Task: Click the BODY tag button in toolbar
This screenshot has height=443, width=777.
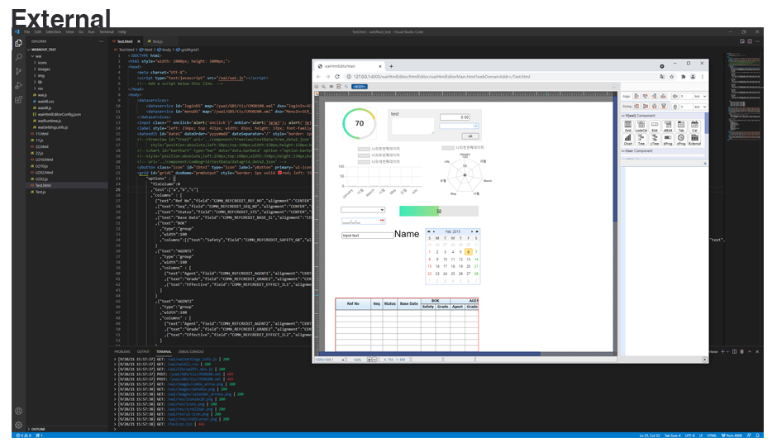Action: tap(360, 86)
